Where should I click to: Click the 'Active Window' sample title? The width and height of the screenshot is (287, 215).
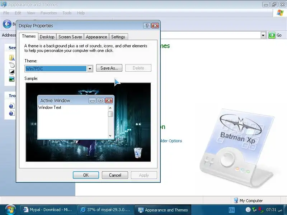[55, 101]
